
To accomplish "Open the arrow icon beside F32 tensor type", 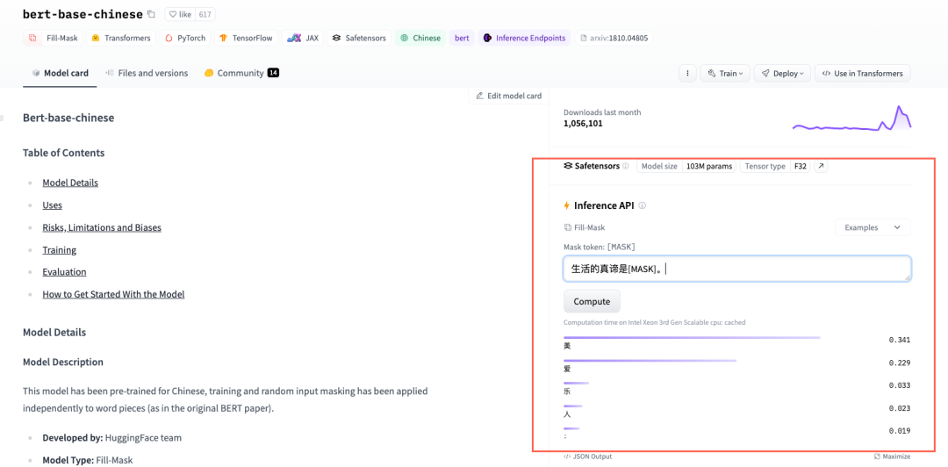I will (821, 166).
